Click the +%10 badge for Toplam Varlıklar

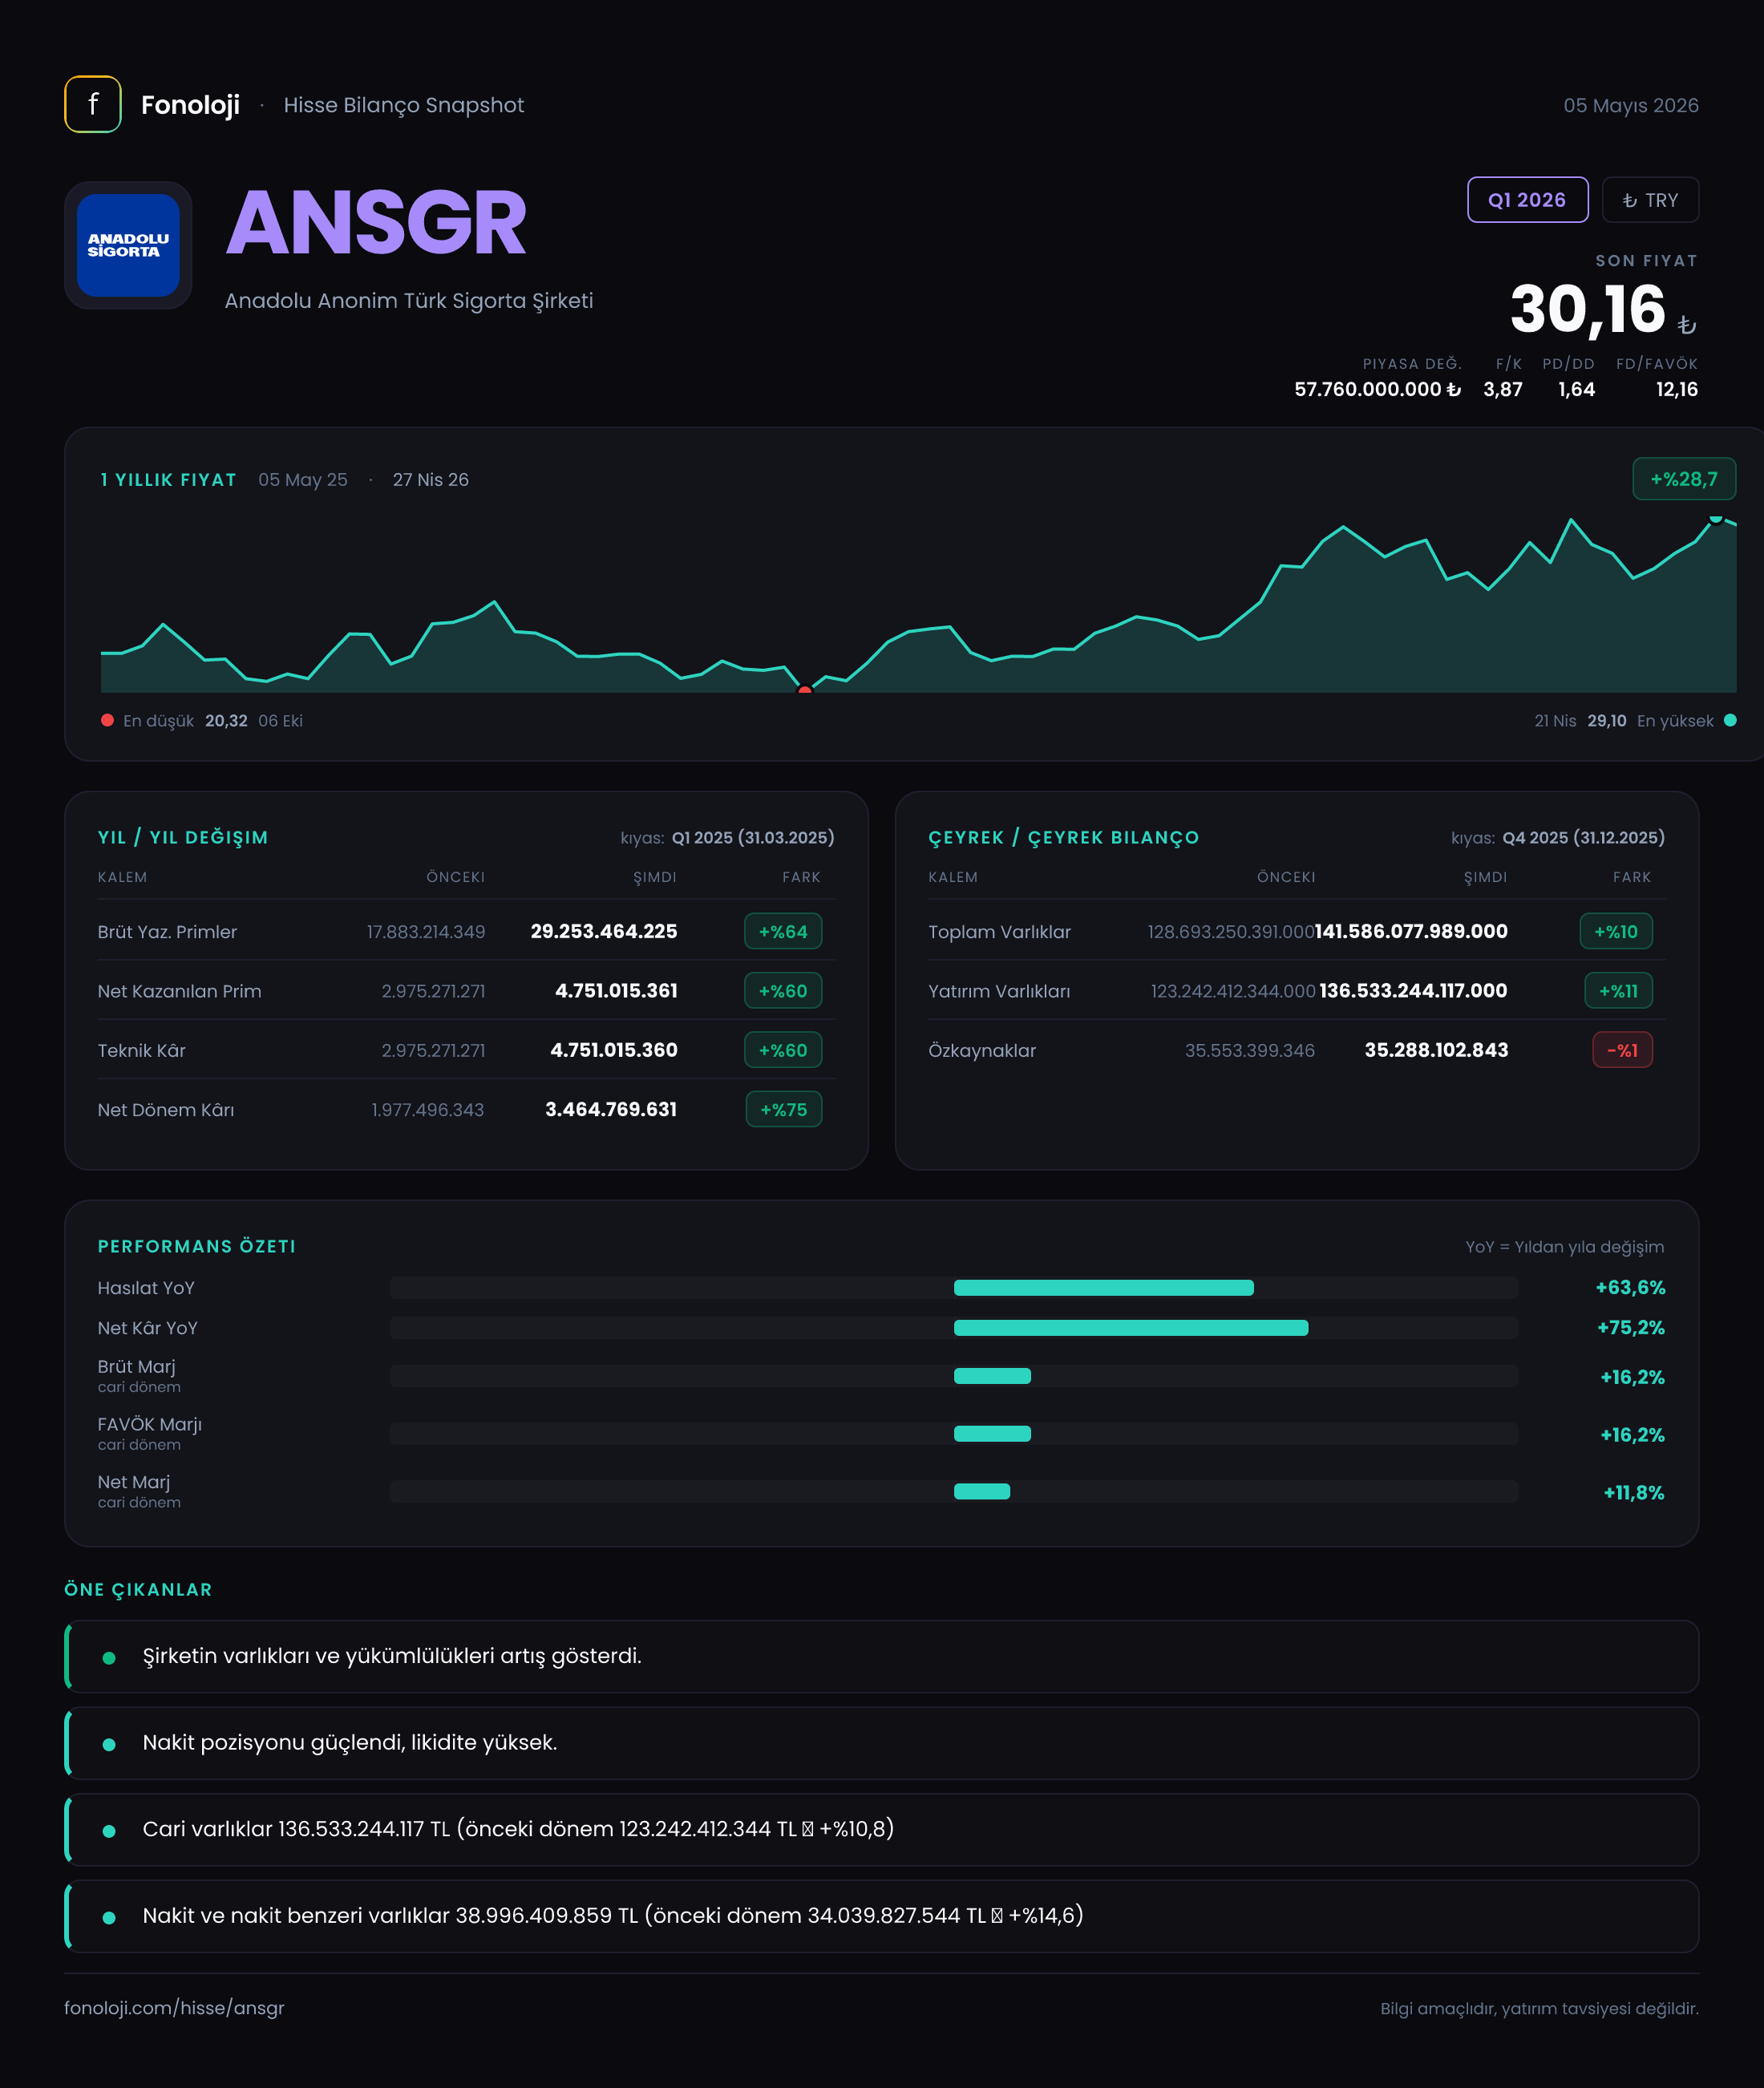click(1616, 931)
